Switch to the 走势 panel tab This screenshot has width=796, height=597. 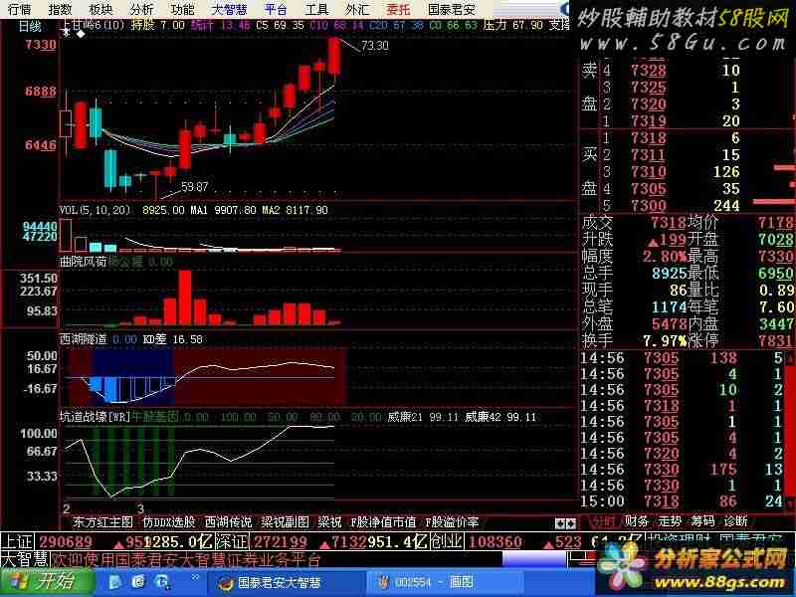[x=670, y=521]
